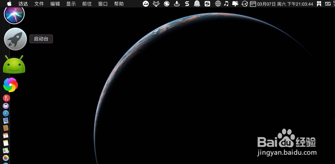Open the 前往 menu
This screenshot has height=164, width=335.
click(x=87, y=4)
